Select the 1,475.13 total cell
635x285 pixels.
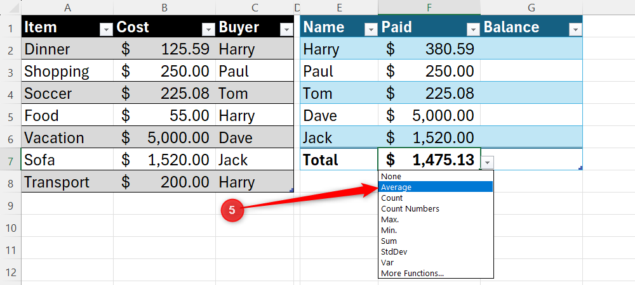point(429,160)
